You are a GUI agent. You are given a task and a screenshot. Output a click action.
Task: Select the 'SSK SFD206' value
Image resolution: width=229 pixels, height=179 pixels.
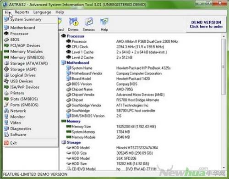pyautogui.click(x=126, y=158)
